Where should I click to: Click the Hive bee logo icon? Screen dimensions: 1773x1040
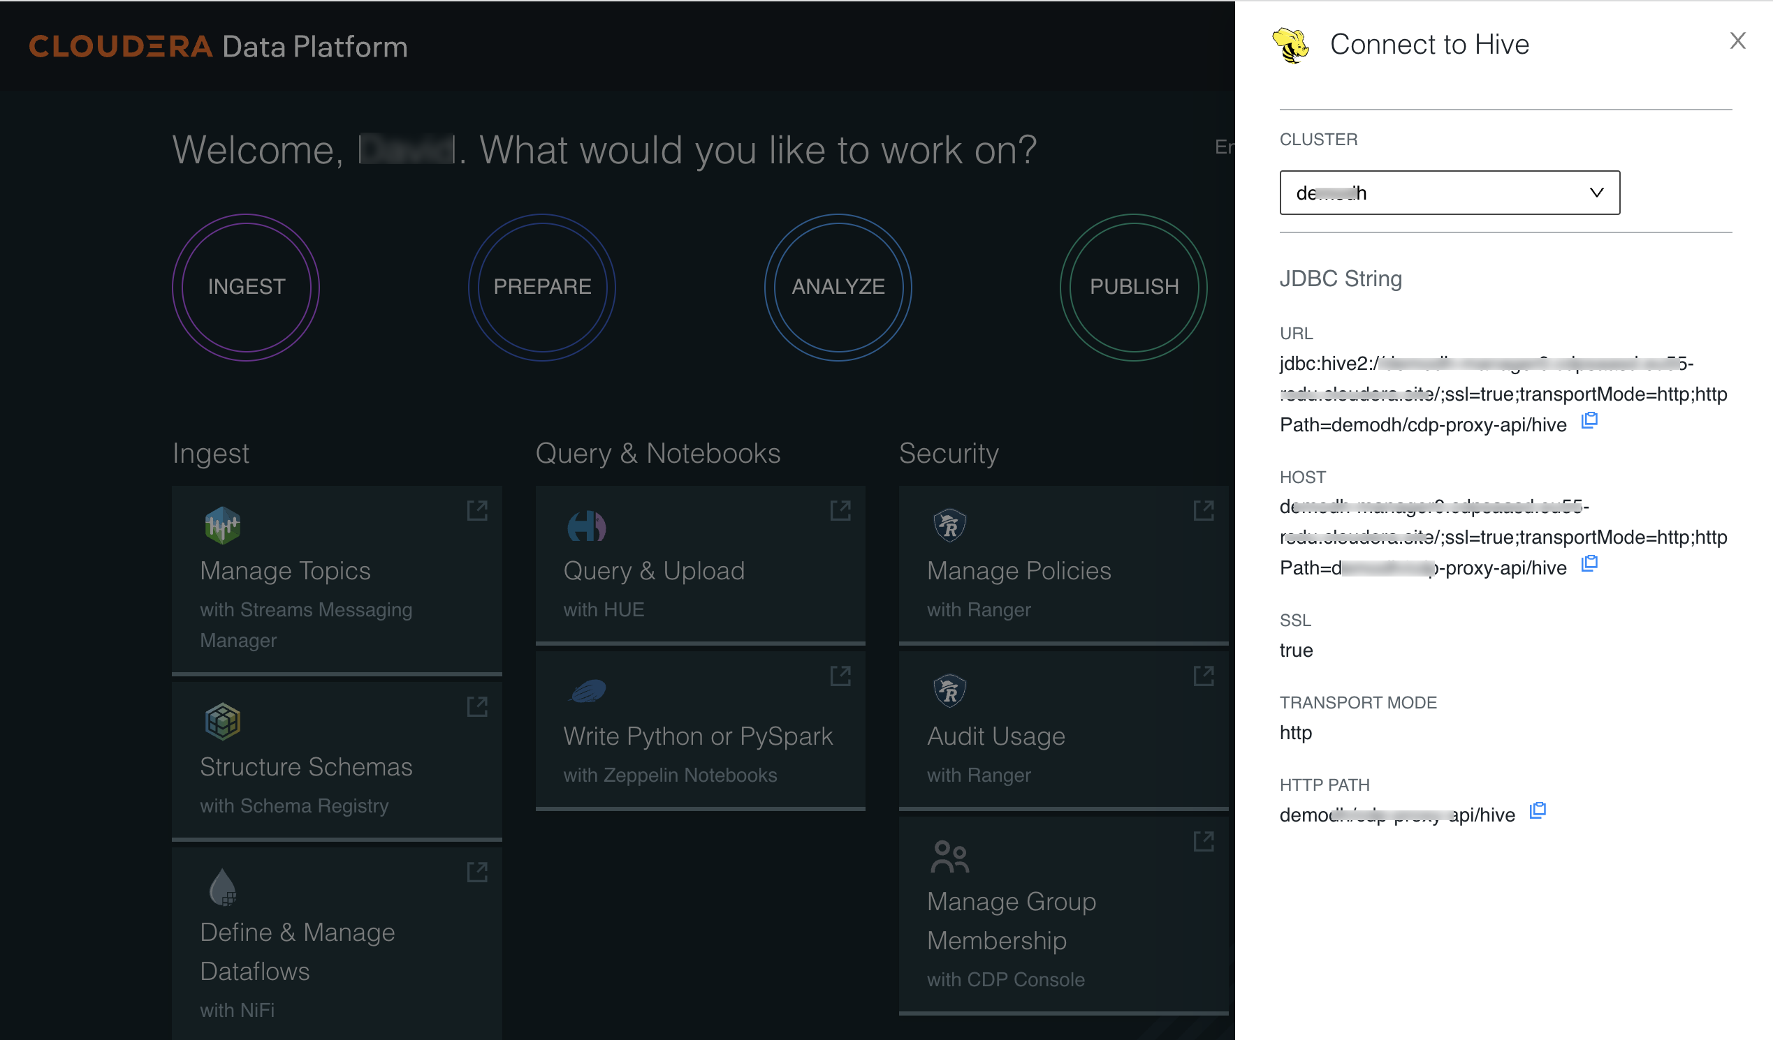(1290, 45)
